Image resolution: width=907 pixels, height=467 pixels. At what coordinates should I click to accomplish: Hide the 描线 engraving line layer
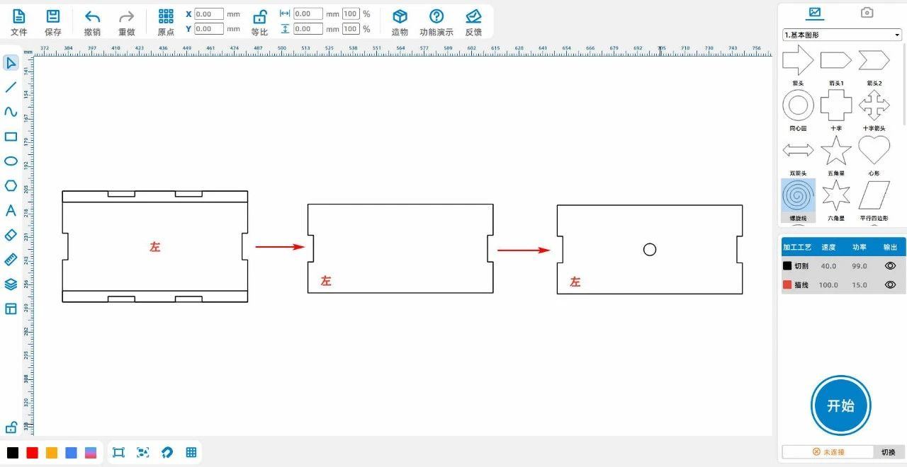click(890, 284)
